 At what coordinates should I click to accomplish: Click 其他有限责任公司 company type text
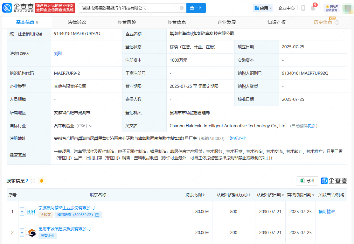70,87
